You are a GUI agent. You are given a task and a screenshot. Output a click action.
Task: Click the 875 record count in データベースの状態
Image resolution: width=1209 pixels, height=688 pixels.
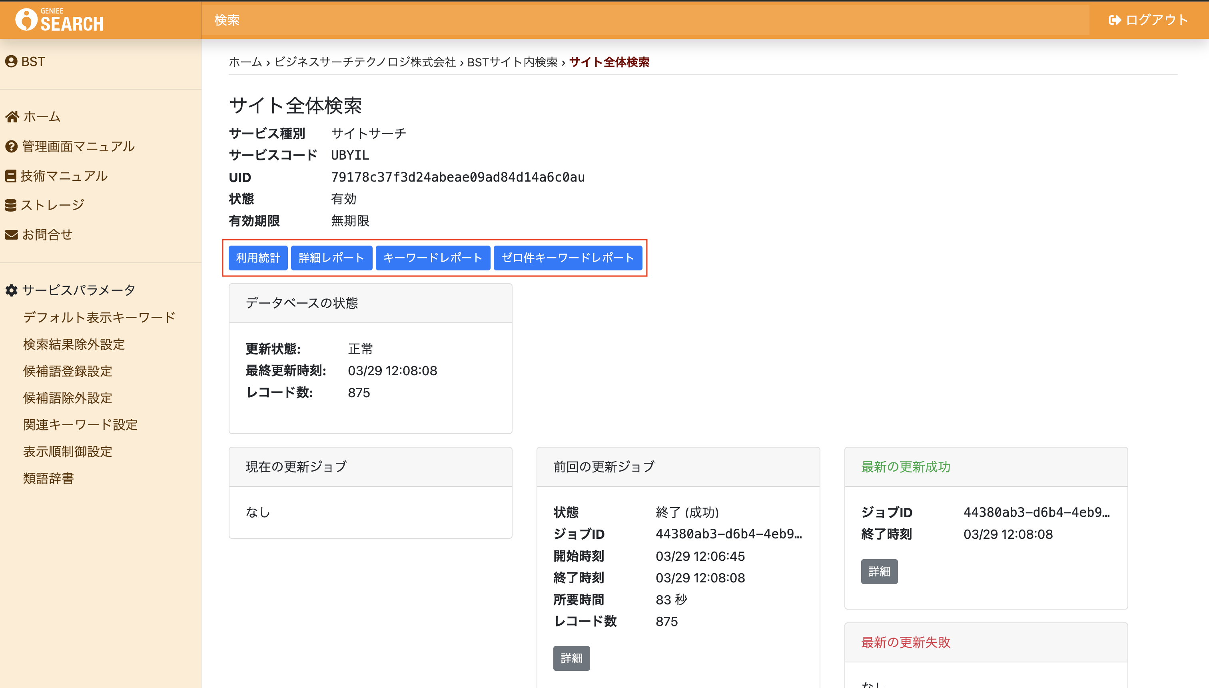359,393
